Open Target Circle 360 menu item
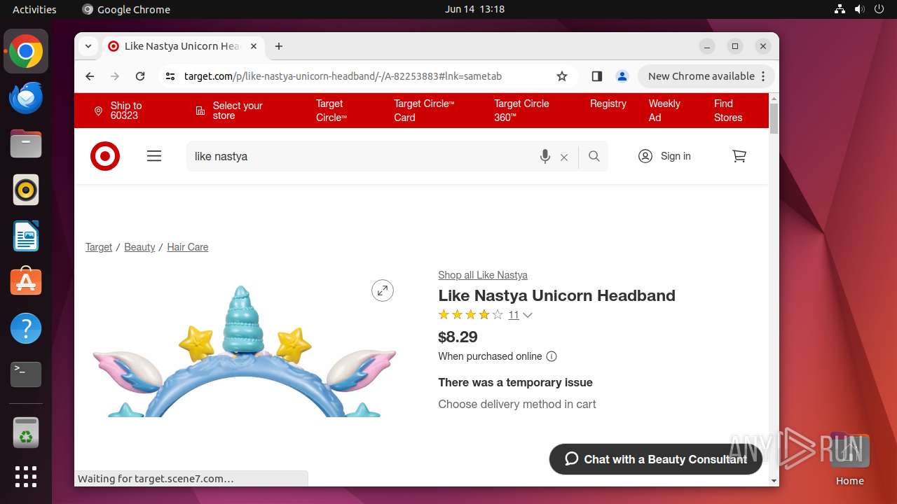The width and height of the screenshot is (897, 504). pyautogui.click(x=521, y=111)
